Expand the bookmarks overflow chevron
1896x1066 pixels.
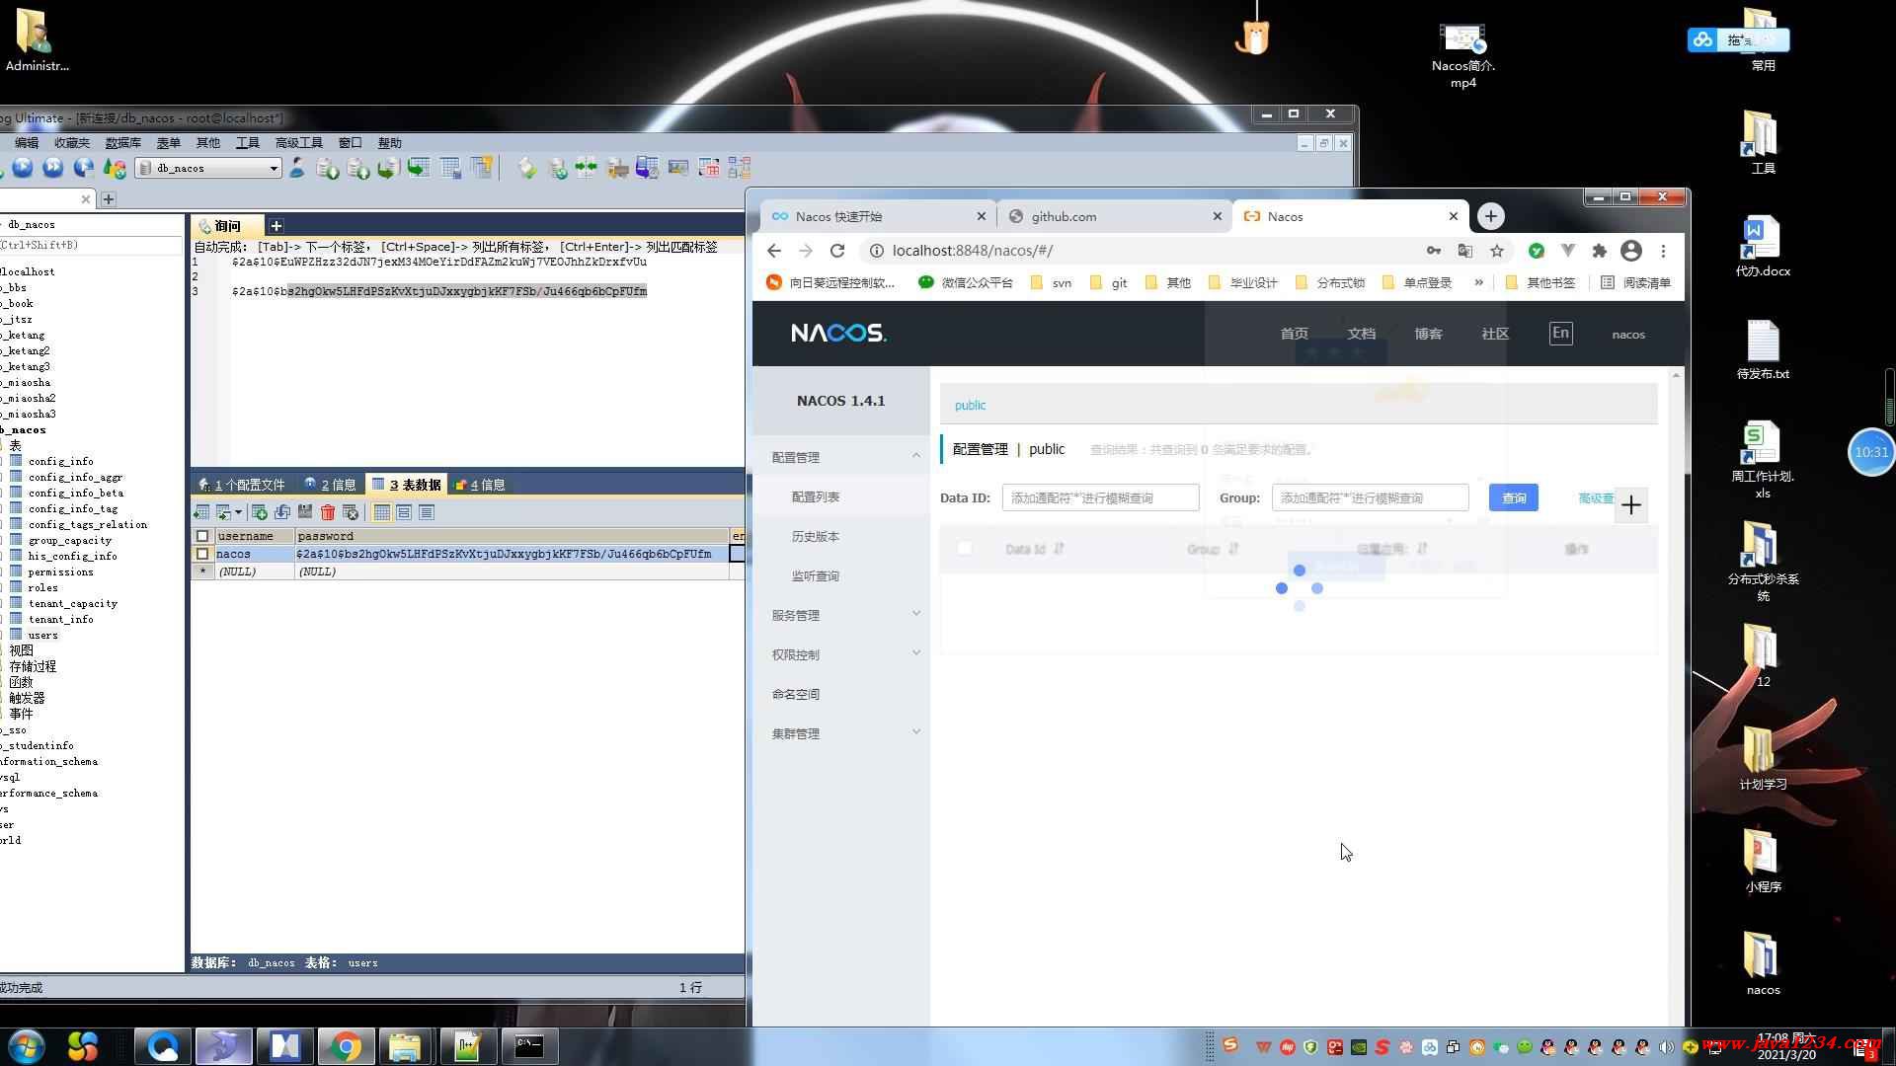(x=1478, y=282)
